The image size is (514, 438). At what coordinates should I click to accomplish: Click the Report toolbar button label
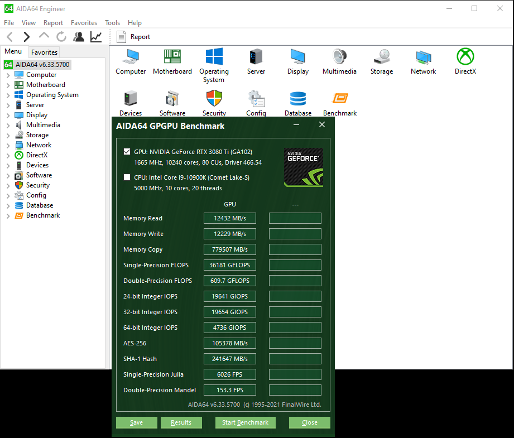pyautogui.click(x=140, y=37)
